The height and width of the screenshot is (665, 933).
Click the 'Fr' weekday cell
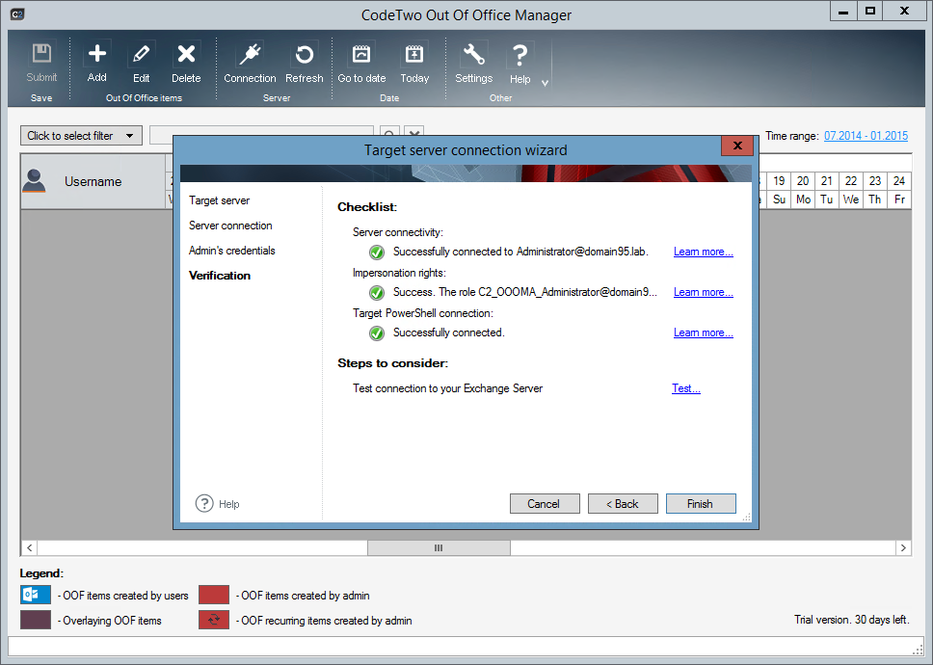tap(899, 199)
